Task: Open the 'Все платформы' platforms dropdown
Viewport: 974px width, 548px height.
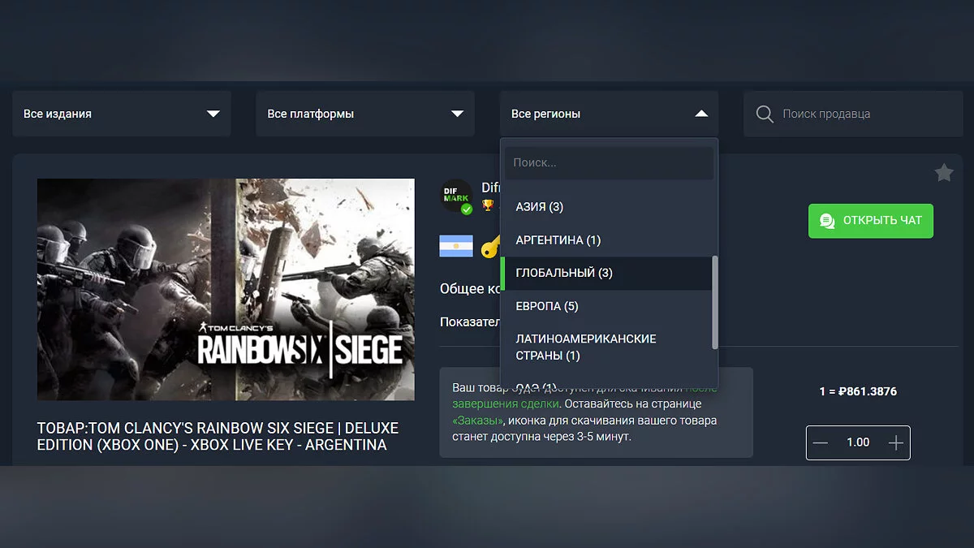Action: (x=365, y=114)
